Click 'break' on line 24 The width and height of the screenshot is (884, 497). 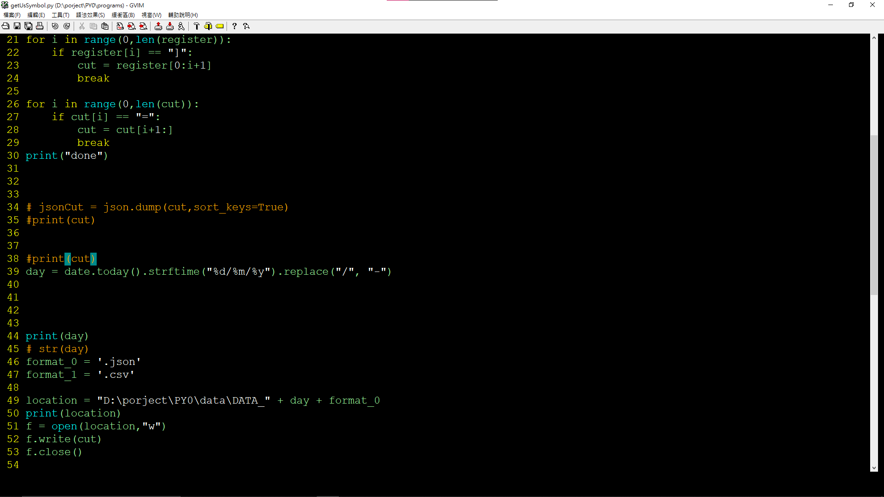tap(93, 79)
